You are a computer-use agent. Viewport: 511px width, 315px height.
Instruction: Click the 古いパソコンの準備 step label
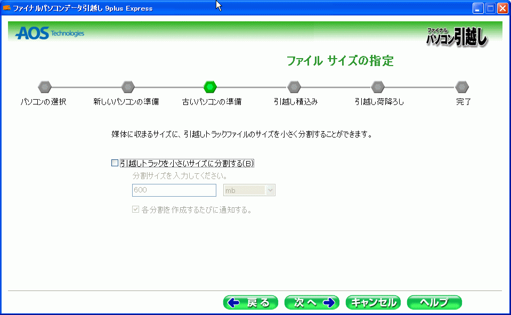pos(212,102)
